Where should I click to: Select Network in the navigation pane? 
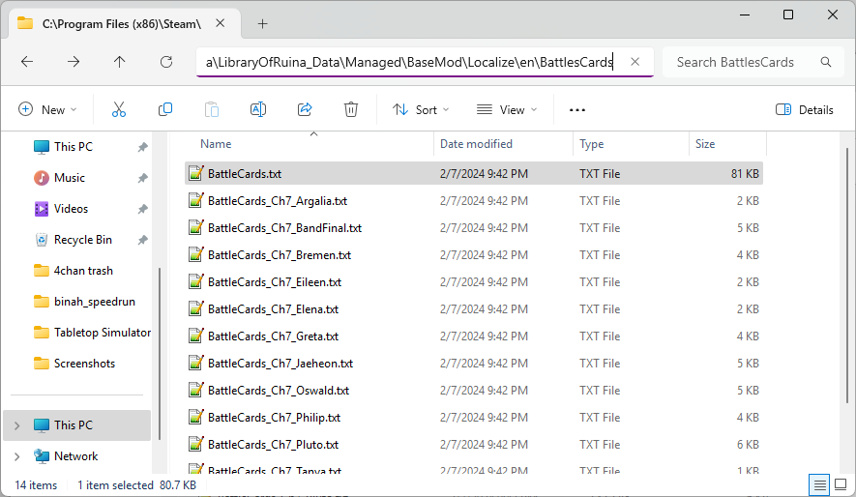pyautogui.click(x=75, y=456)
